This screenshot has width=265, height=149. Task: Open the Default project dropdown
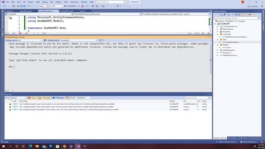pyautogui.click(x=79, y=41)
